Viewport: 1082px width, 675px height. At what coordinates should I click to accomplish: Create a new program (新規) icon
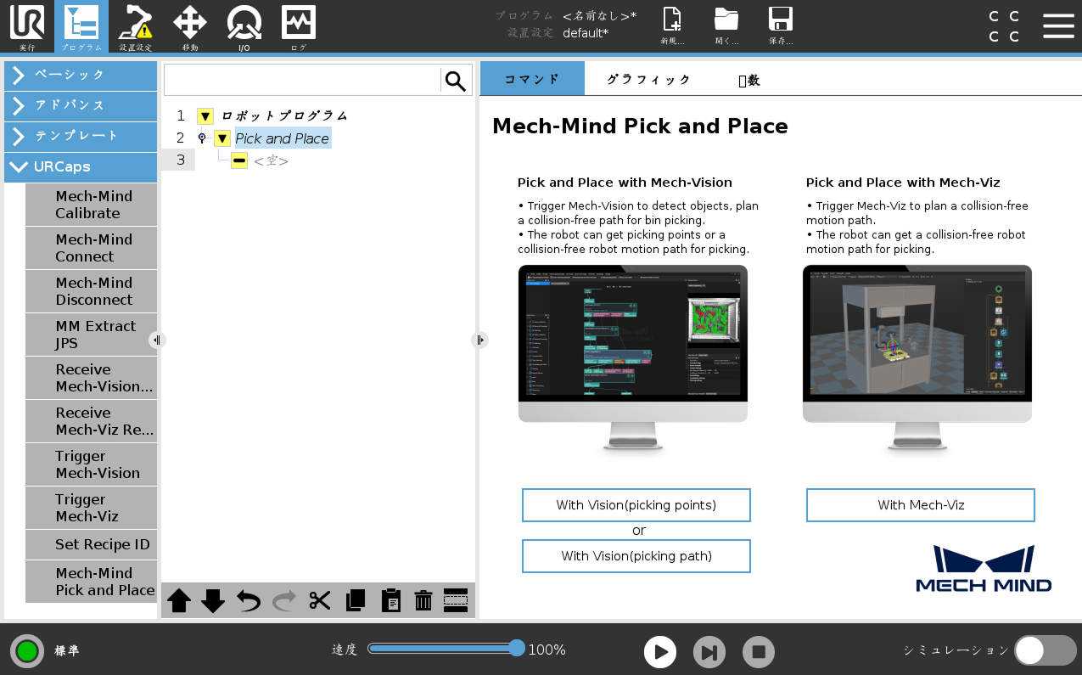click(x=672, y=25)
